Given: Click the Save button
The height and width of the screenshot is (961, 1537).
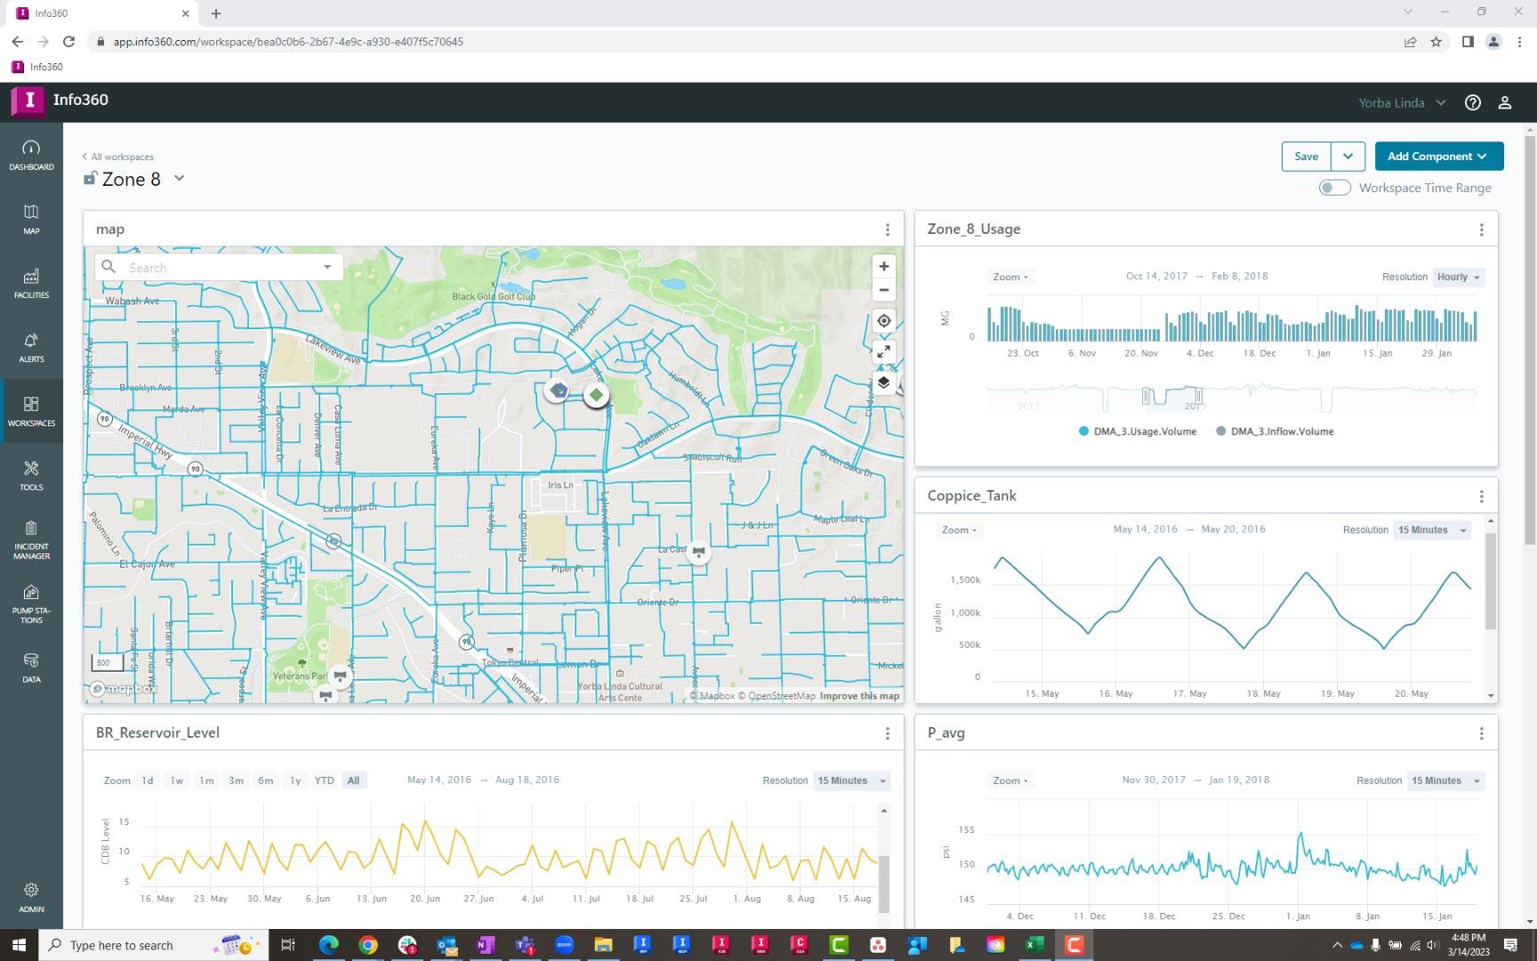Looking at the screenshot, I should click(1306, 157).
